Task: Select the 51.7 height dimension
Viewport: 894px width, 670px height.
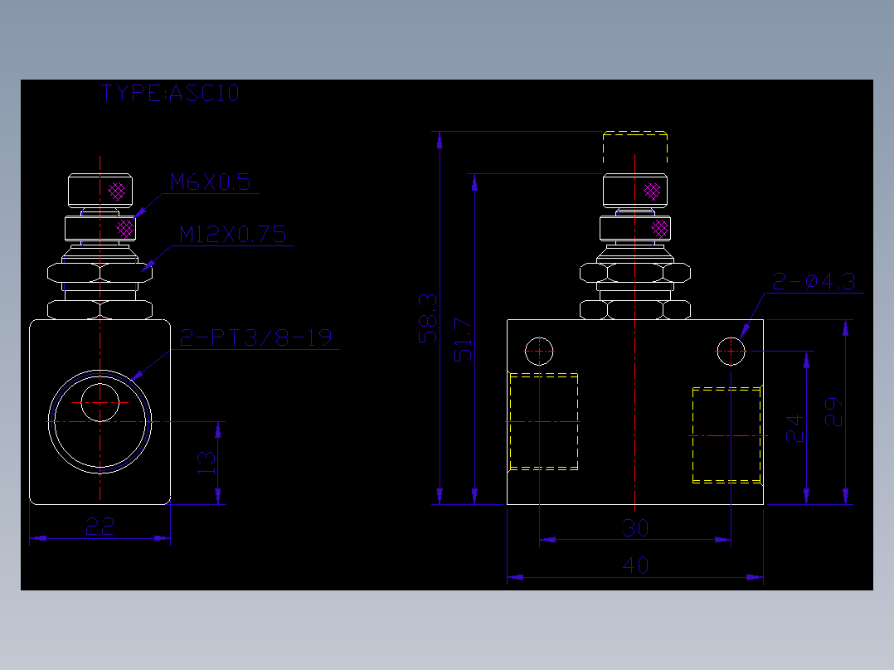Action: pos(463,339)
